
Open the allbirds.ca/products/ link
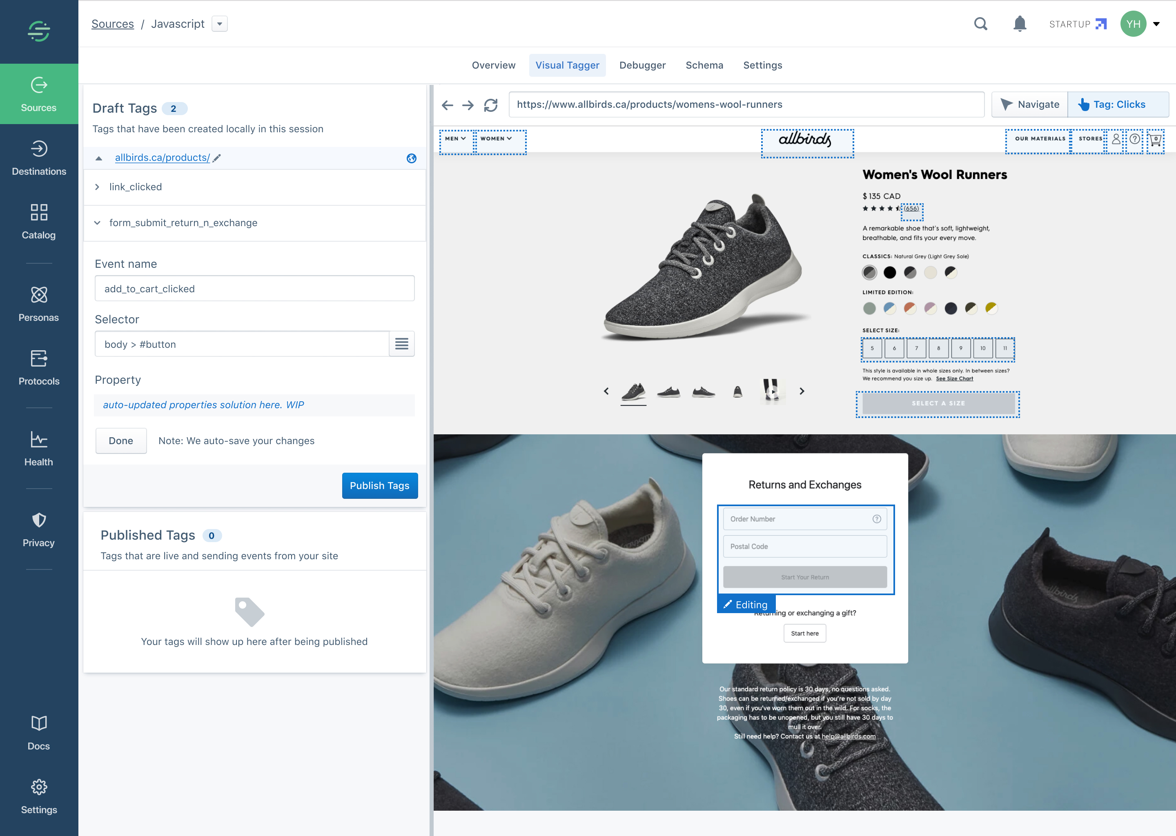pos(162,158)
